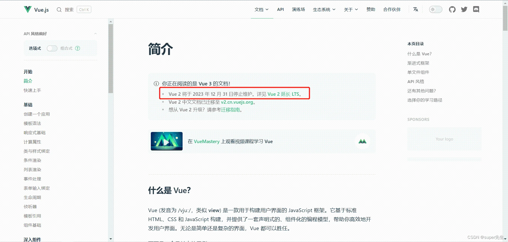Open the 赞助 nav item
This screenshot has height=242, width=508.
(371, 10)
